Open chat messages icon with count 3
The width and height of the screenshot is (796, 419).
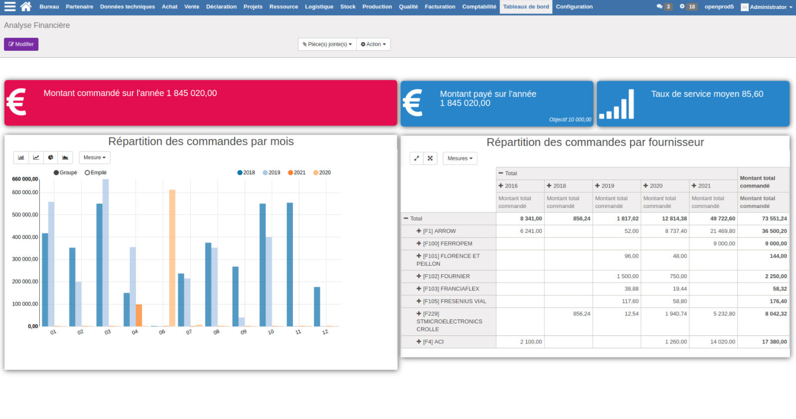[x=664, y=6]
